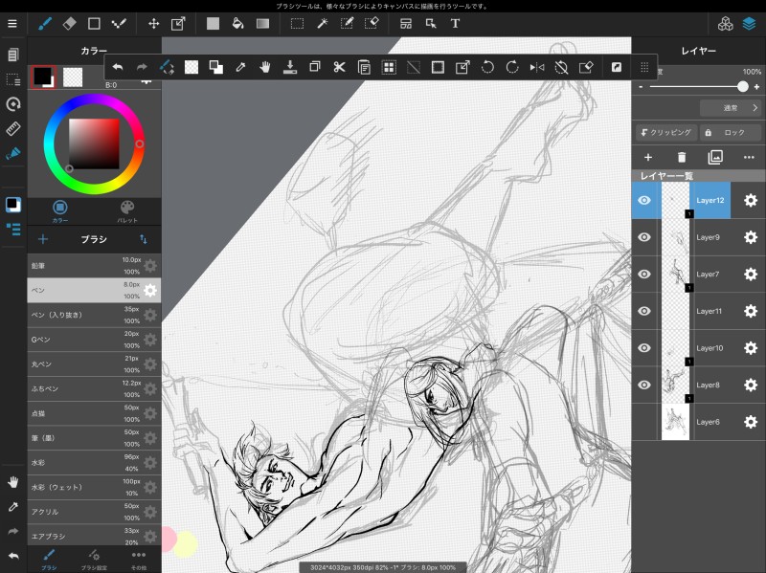Open the 通常 blend mode dropdown

[729, 108]
